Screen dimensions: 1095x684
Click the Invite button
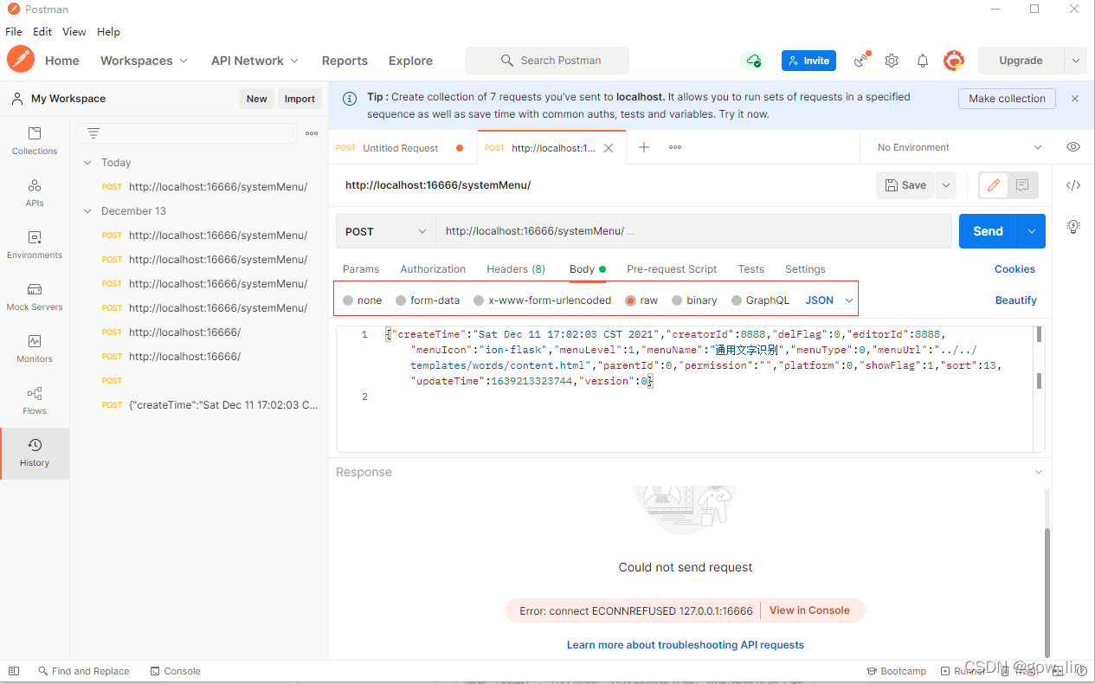808,61
